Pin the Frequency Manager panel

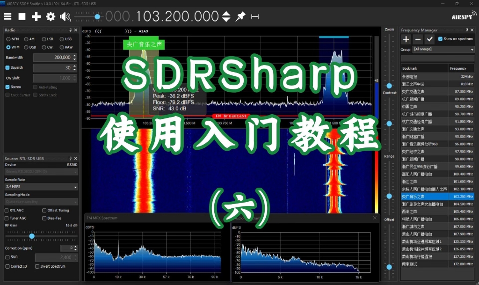[x=467, y=30]
